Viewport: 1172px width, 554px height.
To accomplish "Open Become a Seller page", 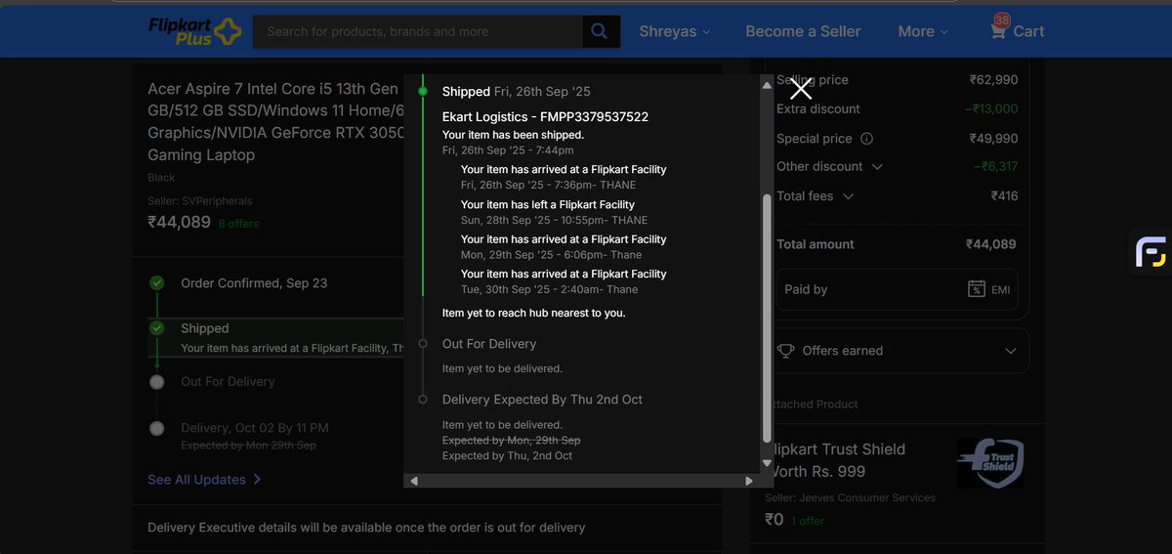I will (803, 31).
